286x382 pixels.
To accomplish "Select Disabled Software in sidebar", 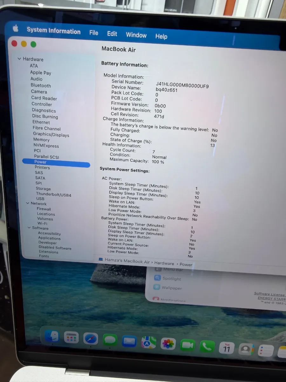I will point(55,248).
